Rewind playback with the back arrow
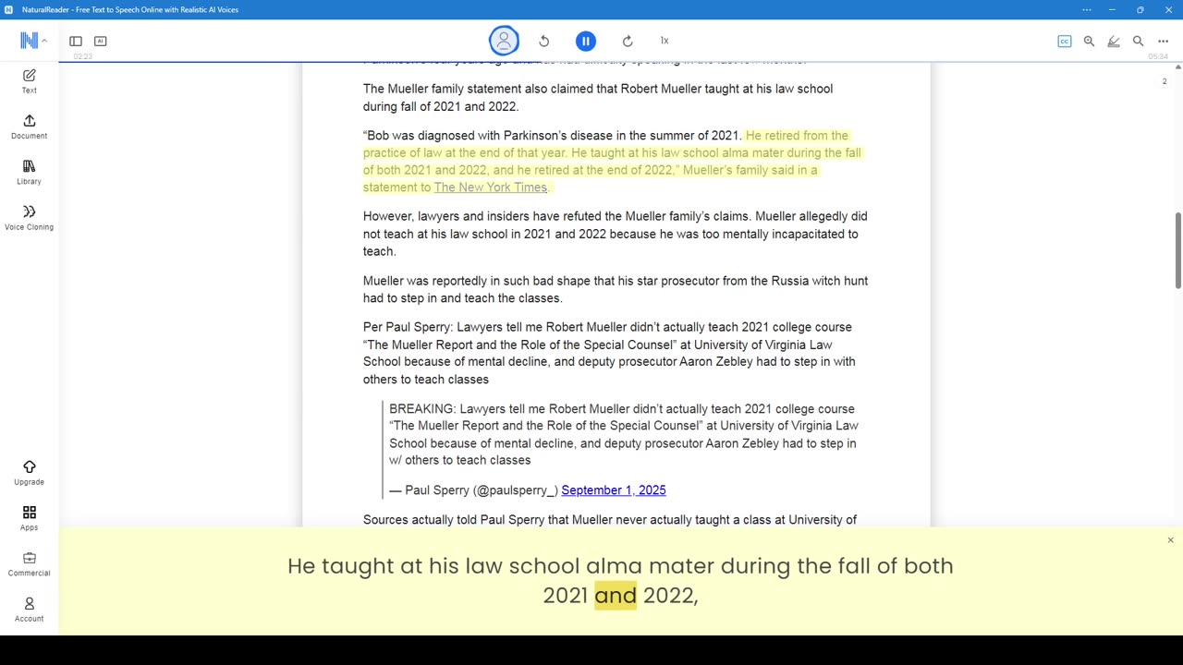This screenshot has width=1183, height=665. coord(544,41)
